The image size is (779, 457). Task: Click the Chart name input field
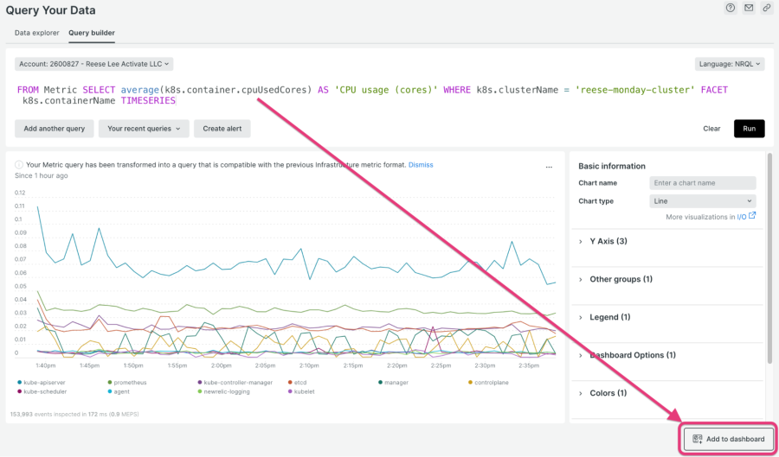[702, 183]
